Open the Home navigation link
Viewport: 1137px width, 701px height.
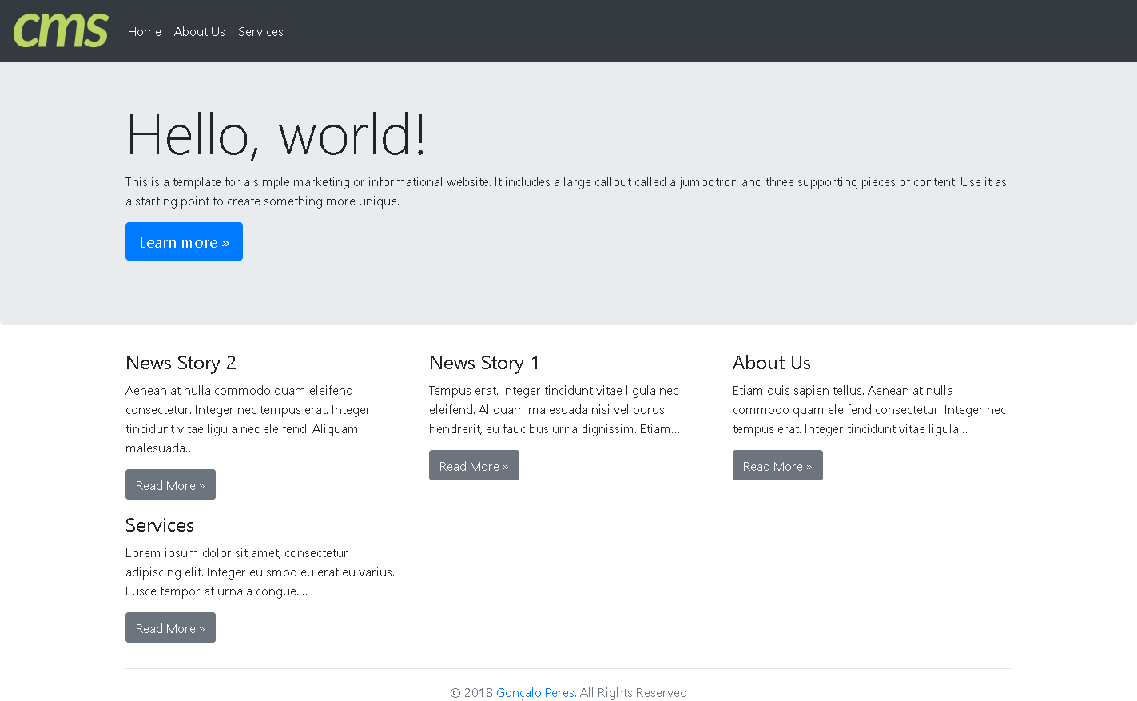[x=145, y=32]
